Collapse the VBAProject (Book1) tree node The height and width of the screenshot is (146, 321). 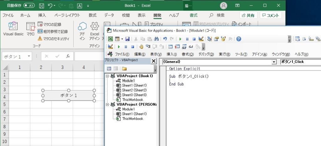[x=108, y=76]
